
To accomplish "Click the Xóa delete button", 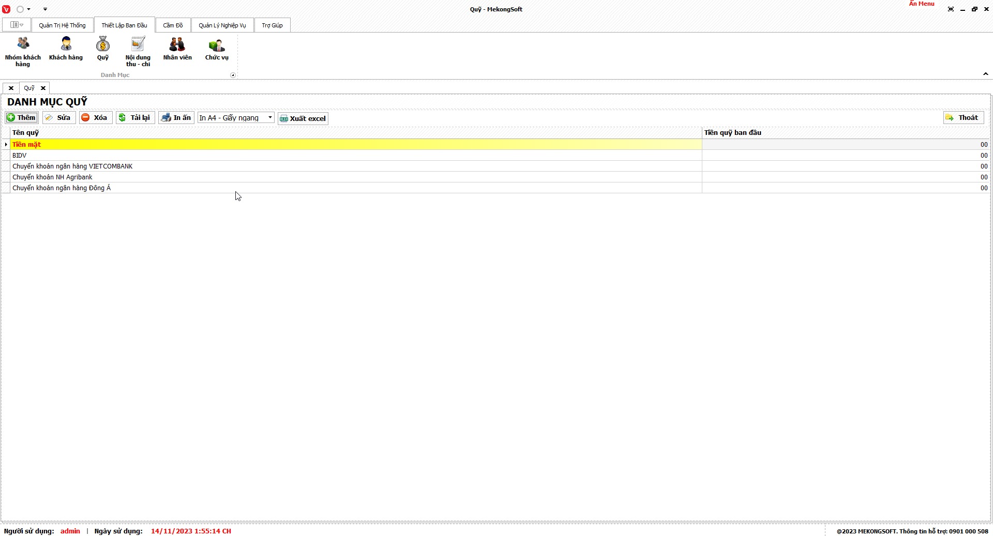I will point(96,118).
